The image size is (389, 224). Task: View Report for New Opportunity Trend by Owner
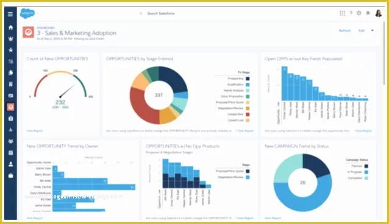[x=35, y=218]
